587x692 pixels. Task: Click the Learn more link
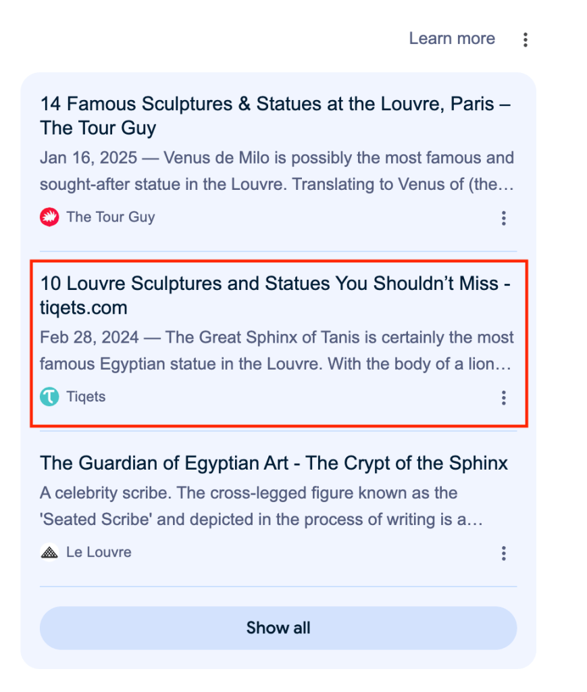[x=451, y=39]
